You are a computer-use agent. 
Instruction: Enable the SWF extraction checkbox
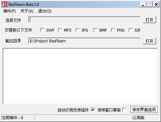click(x=42, y=30)
